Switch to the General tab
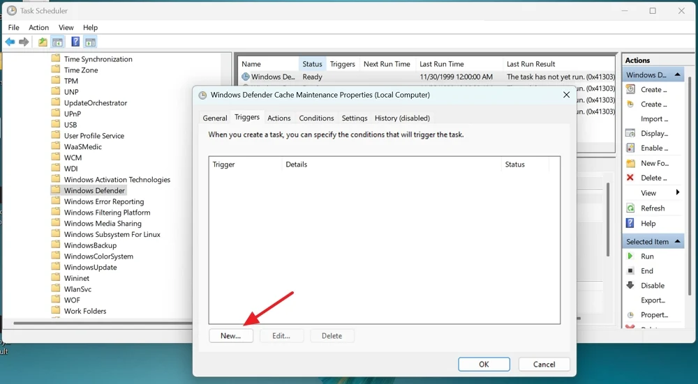 214,118
